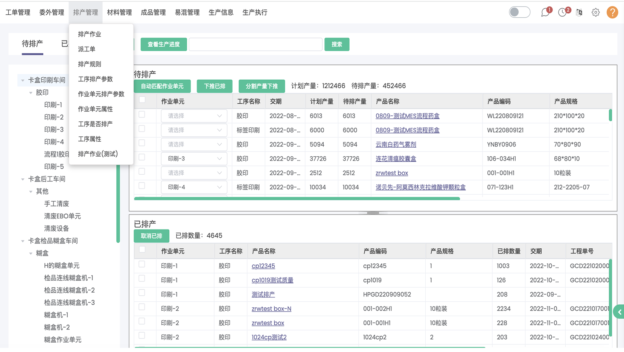Check the row for 云南白药气雾剂
624x352 pixels.
click(x=142, y=143)
